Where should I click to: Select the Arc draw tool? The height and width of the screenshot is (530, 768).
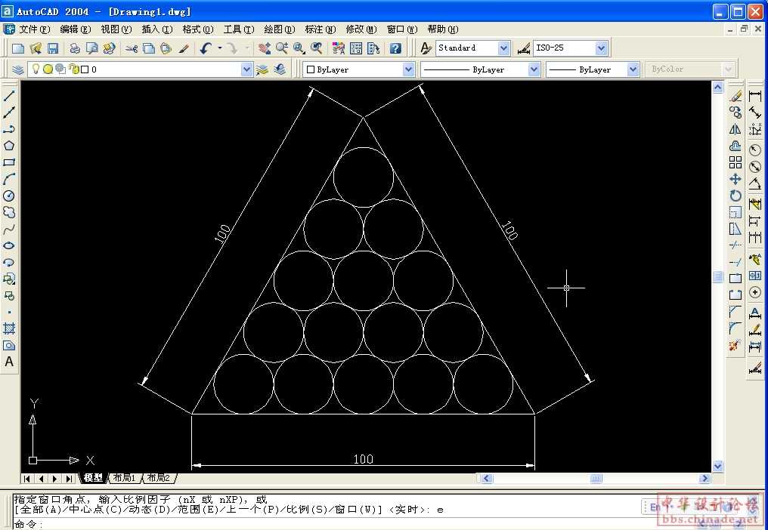[x=9, y=179]
